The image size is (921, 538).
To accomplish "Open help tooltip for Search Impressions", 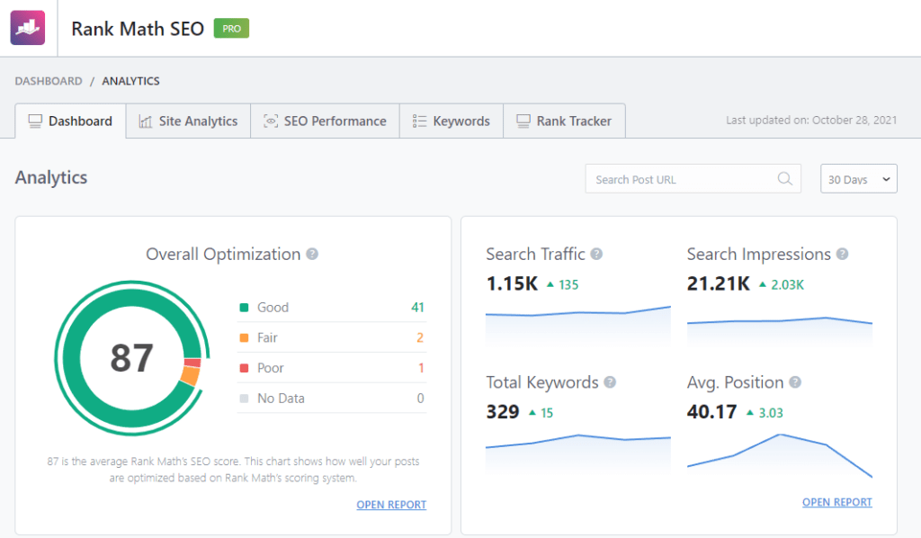I will click(x=842, y=254).
